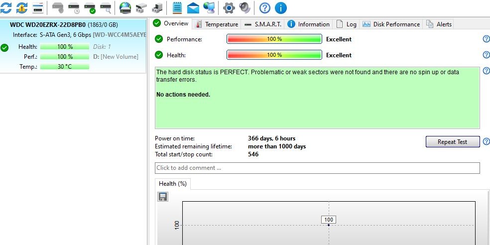Click the envelope email icon

193,7
